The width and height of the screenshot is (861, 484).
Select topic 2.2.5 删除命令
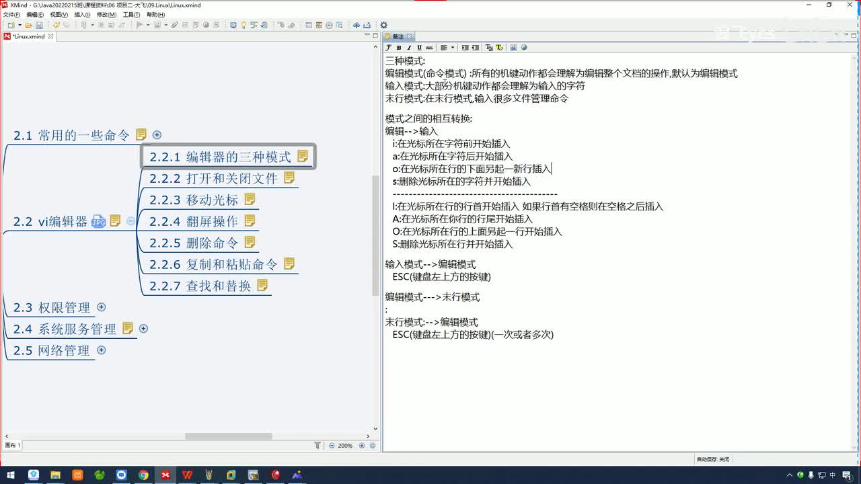[x=194, y=243]
